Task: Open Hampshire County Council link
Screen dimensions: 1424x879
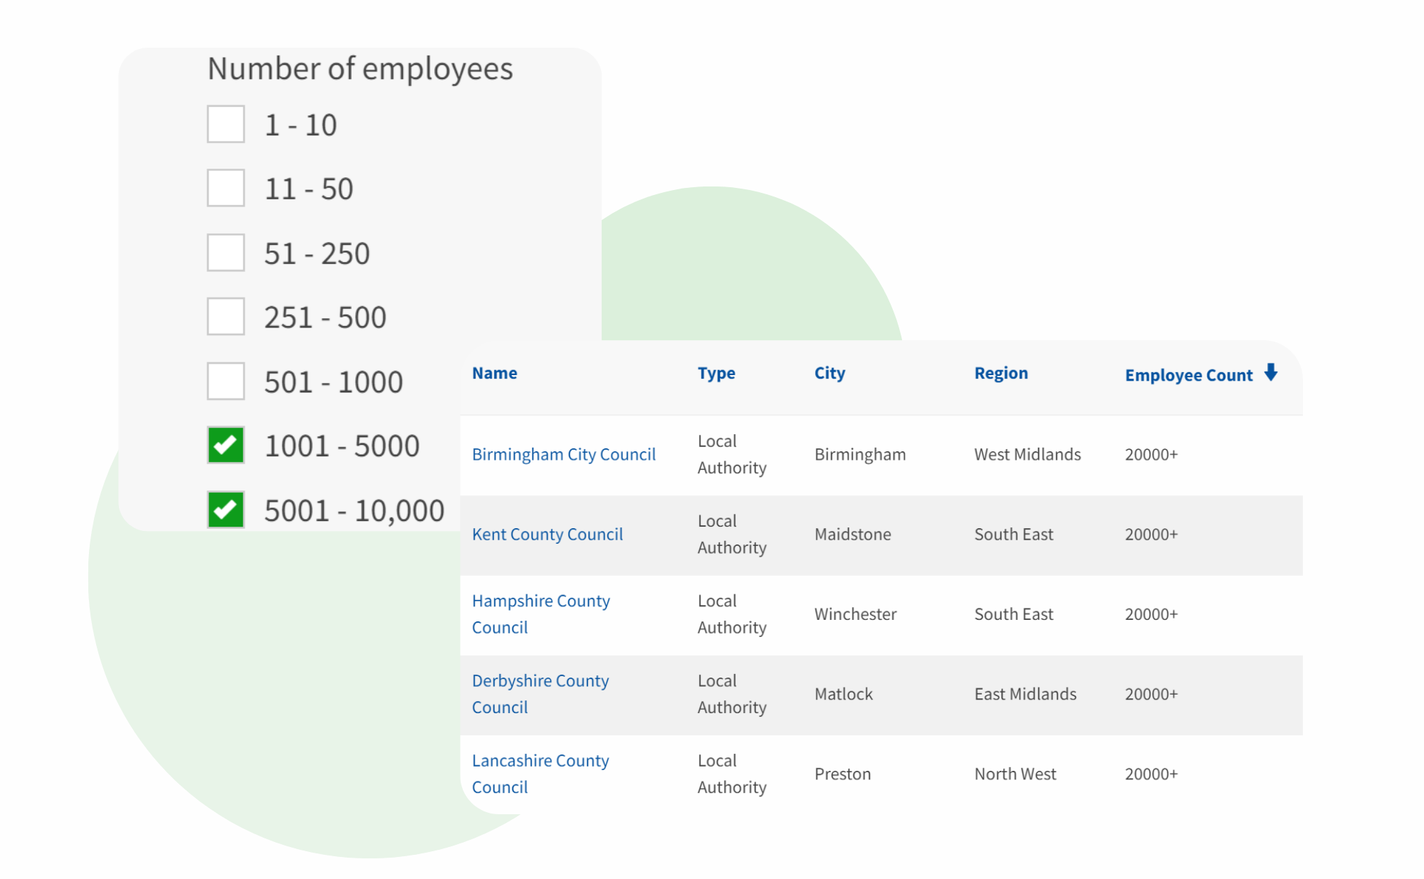Action: (541, 614)
